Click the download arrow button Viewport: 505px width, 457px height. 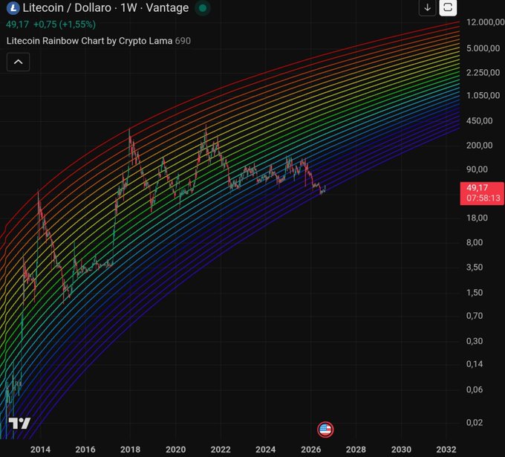coord(427,7)
